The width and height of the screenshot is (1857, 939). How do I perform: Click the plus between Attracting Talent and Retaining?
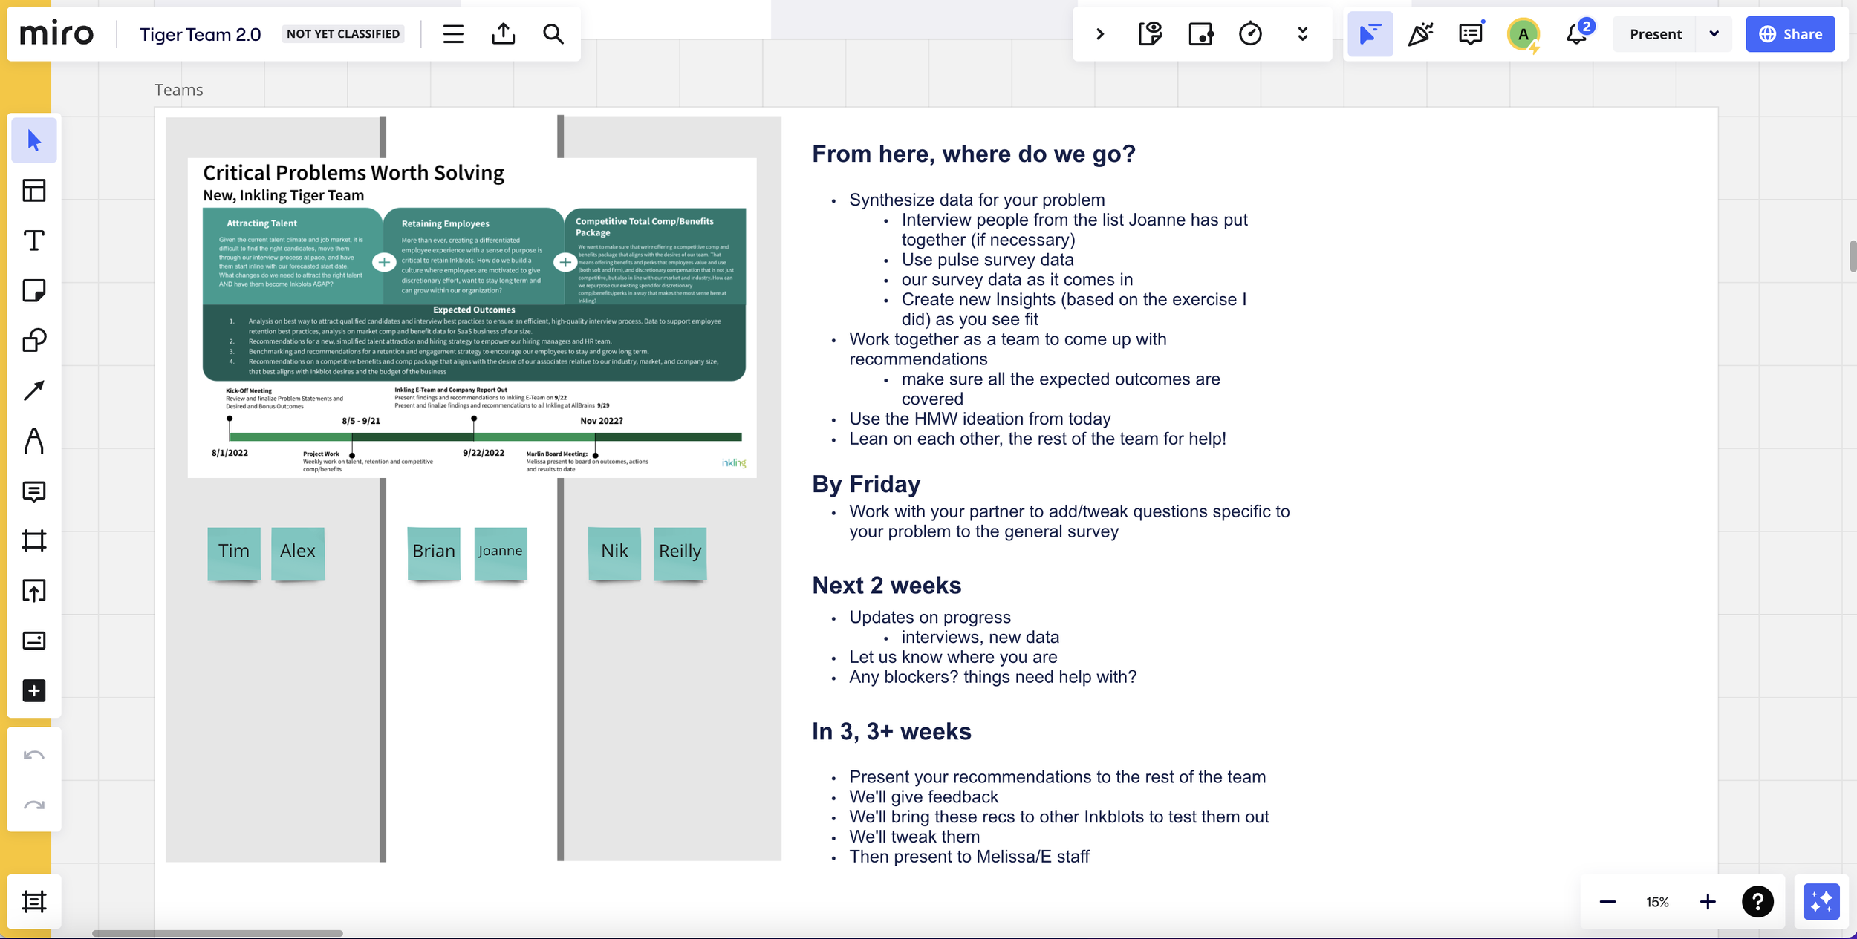[x=384, y=262]
